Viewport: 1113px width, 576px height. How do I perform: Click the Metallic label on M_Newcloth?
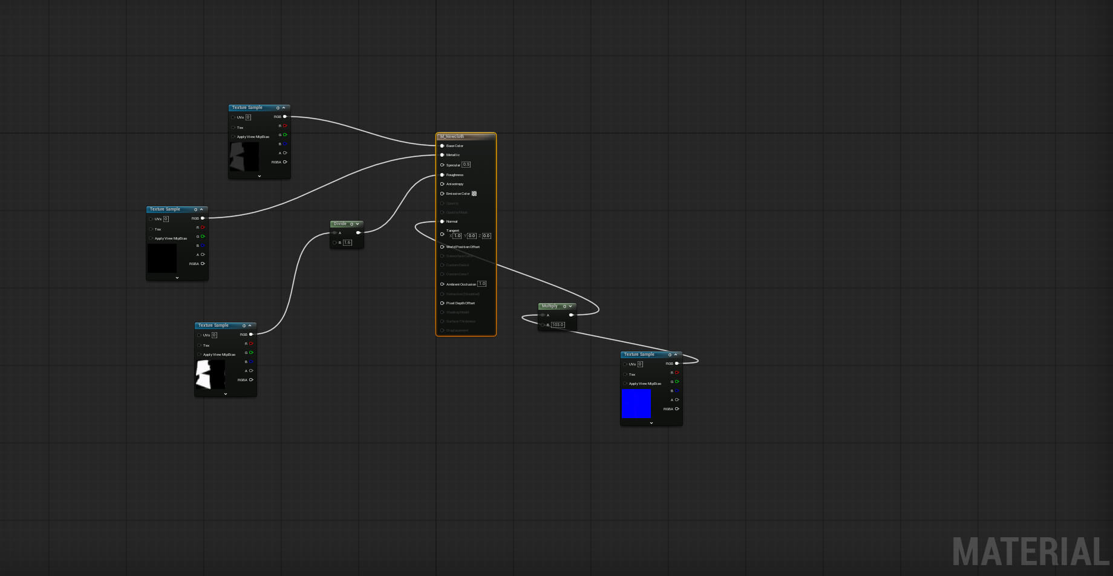(453, 155)
